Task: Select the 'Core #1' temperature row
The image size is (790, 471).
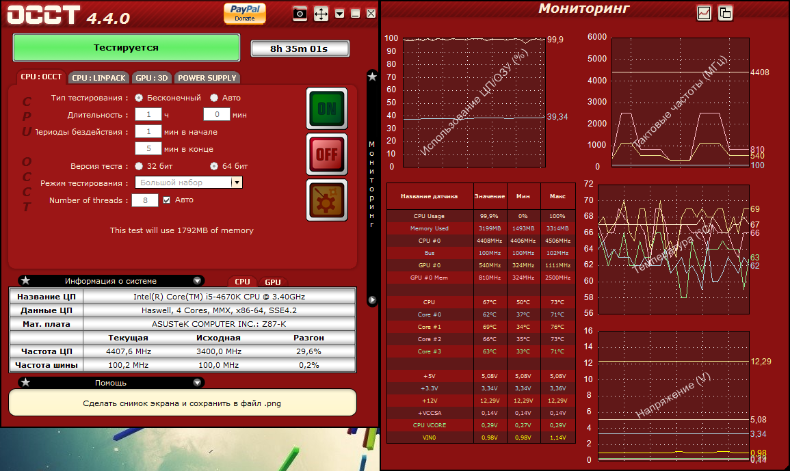Action: [481, 327]
